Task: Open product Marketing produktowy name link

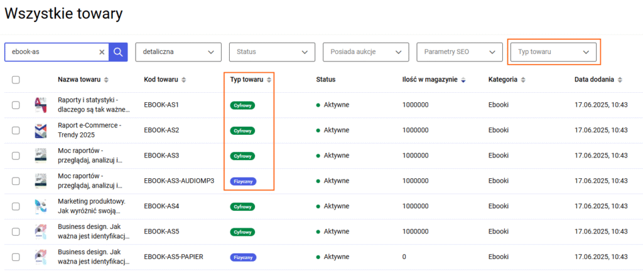Action: click(93, 206)
